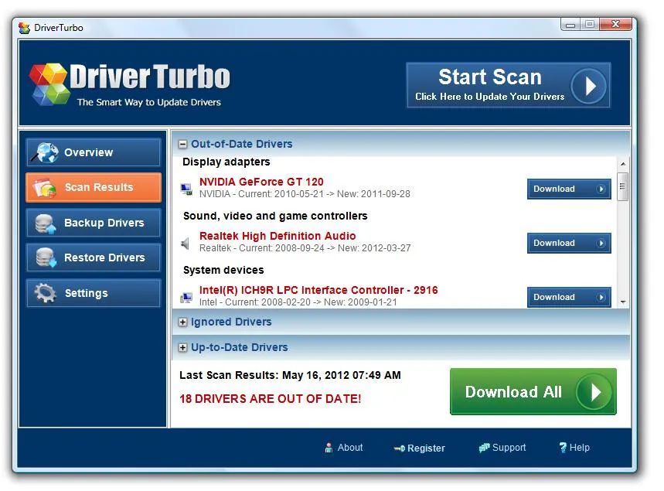Screen dimensions: 664x491
Task: Select the Scan Results folder icon
Action: [x=45, y=187]
